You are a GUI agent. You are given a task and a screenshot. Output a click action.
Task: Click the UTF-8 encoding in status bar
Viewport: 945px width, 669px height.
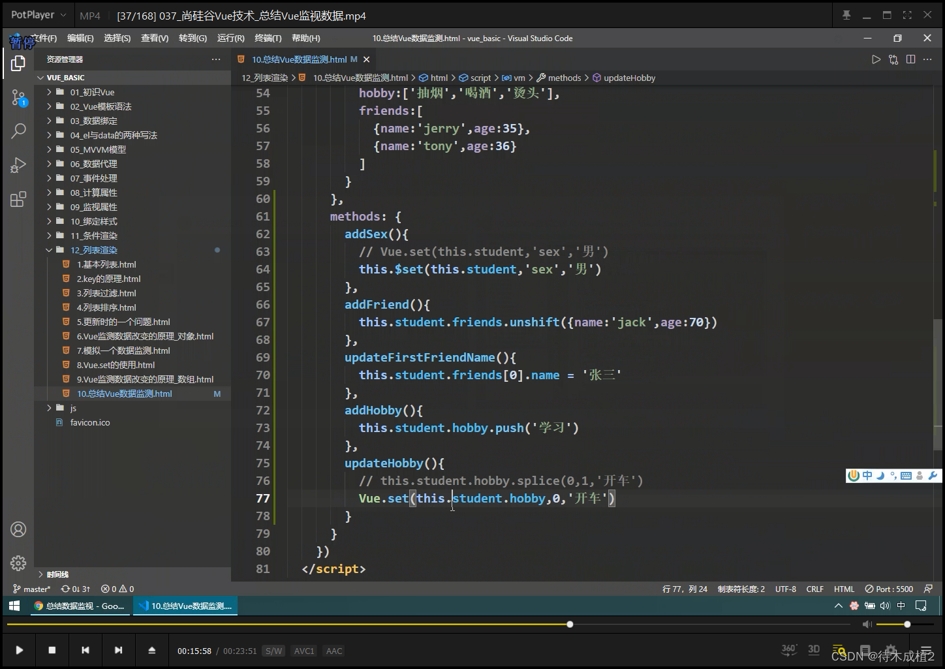tap(786, 589)
